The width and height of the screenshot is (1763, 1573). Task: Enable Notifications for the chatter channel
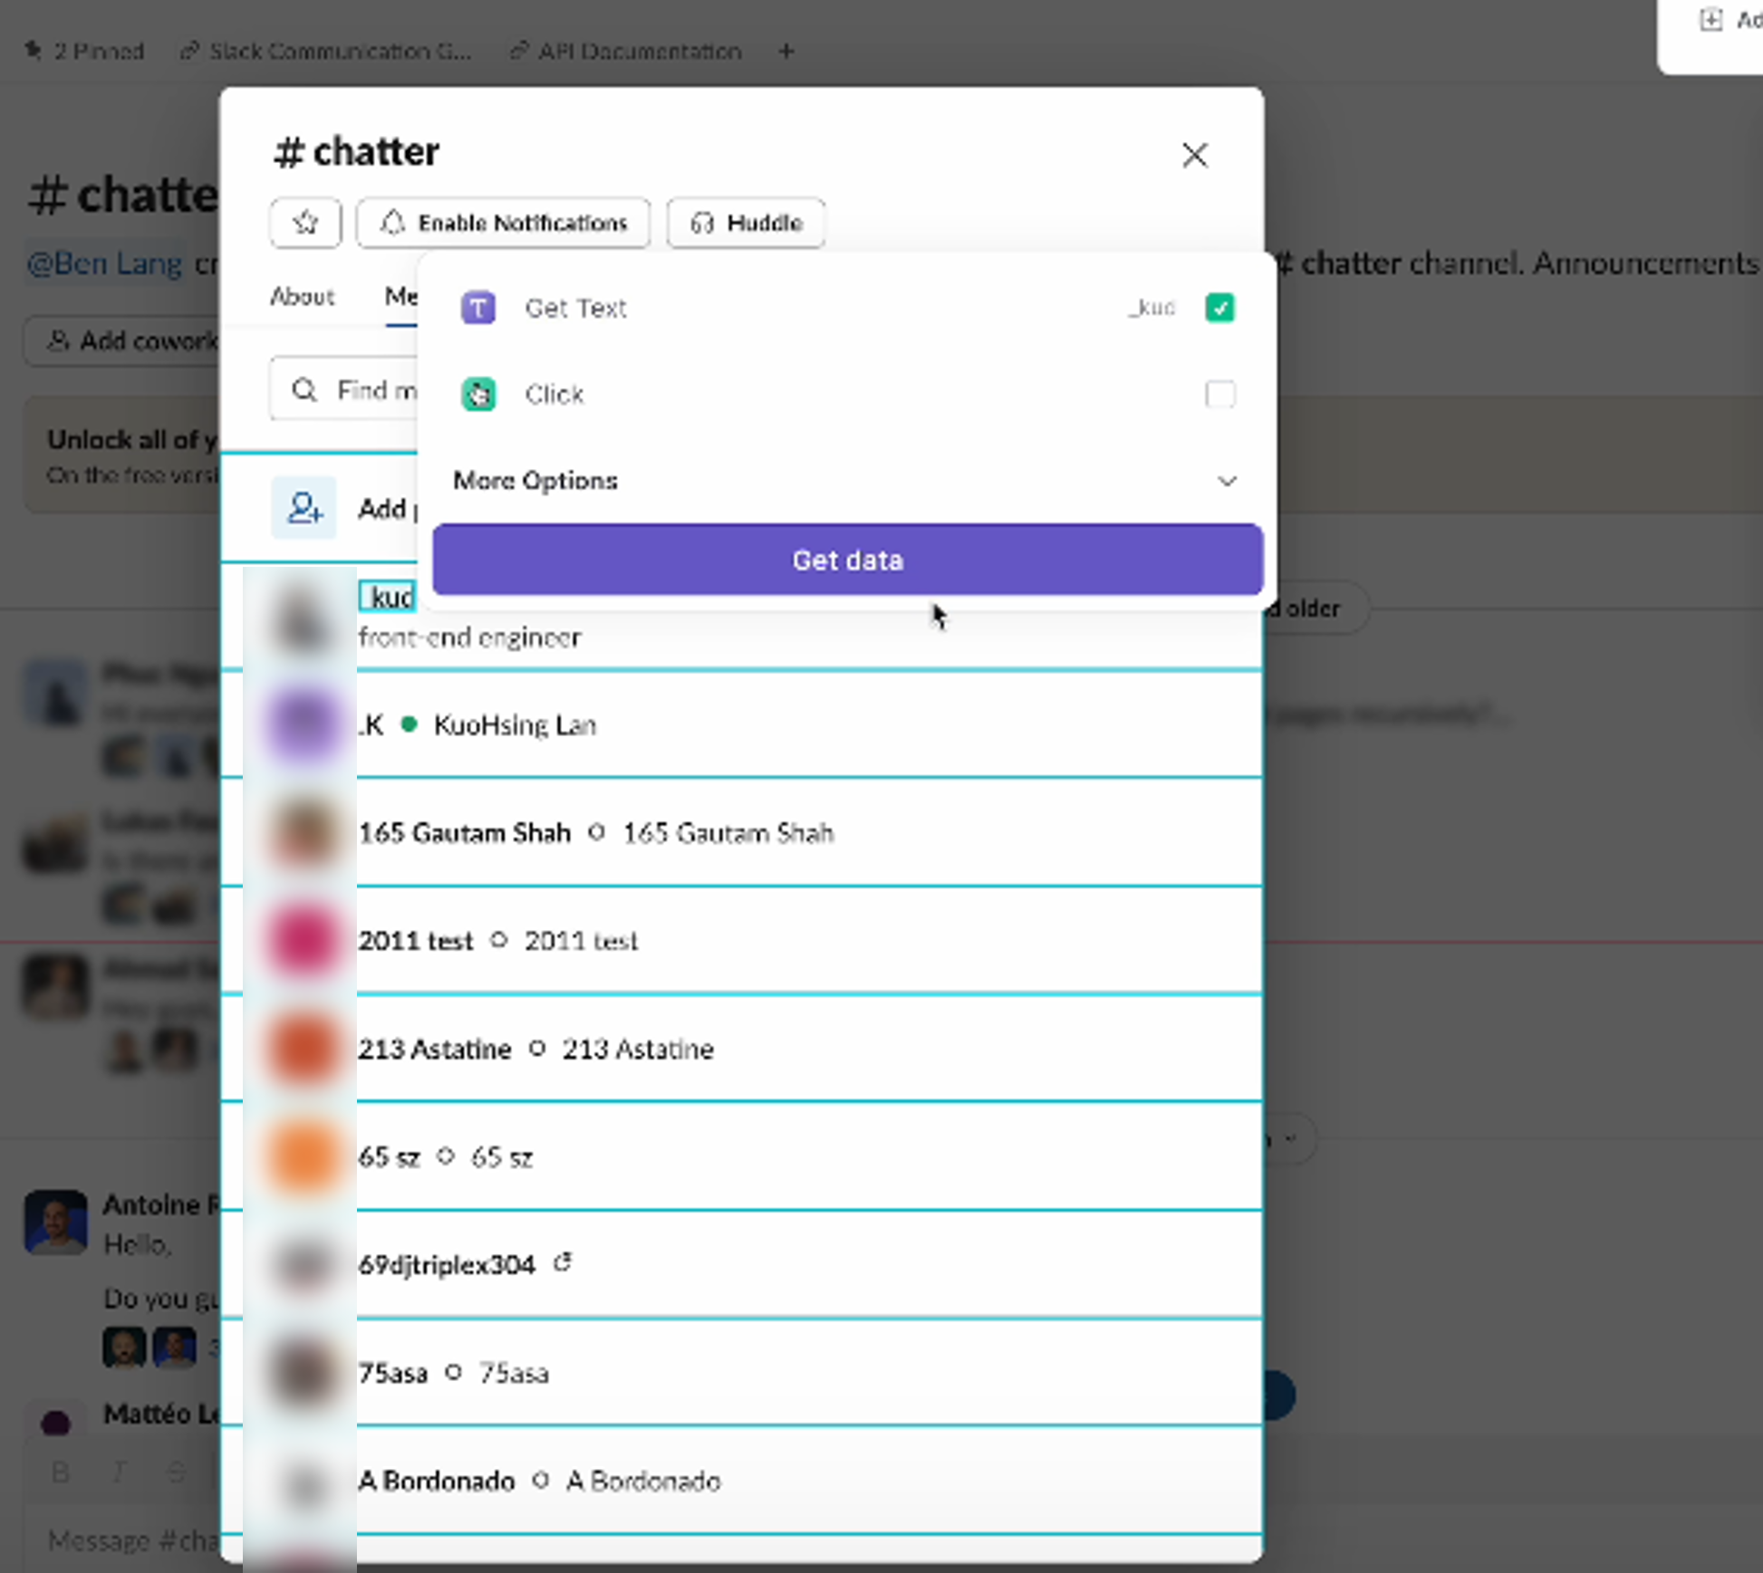coord(503,222)
